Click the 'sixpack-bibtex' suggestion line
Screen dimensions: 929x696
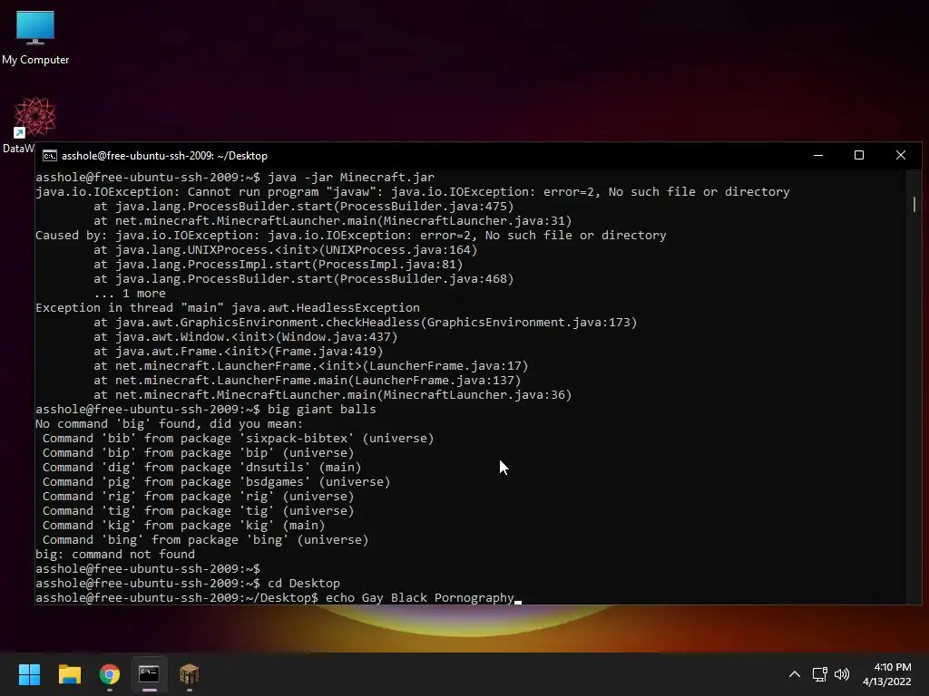[239, 438]
